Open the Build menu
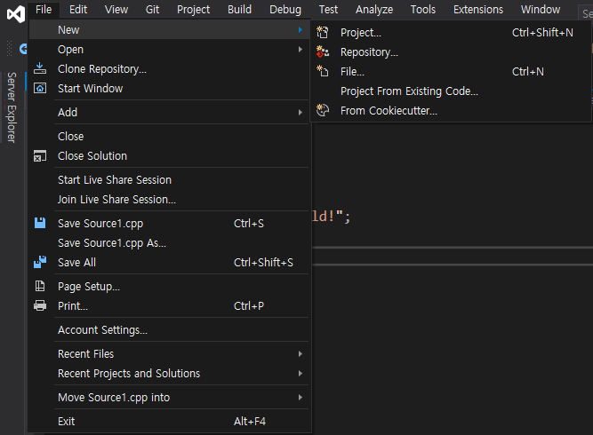Viewport: 593px width, 435px height. (239, 10)
